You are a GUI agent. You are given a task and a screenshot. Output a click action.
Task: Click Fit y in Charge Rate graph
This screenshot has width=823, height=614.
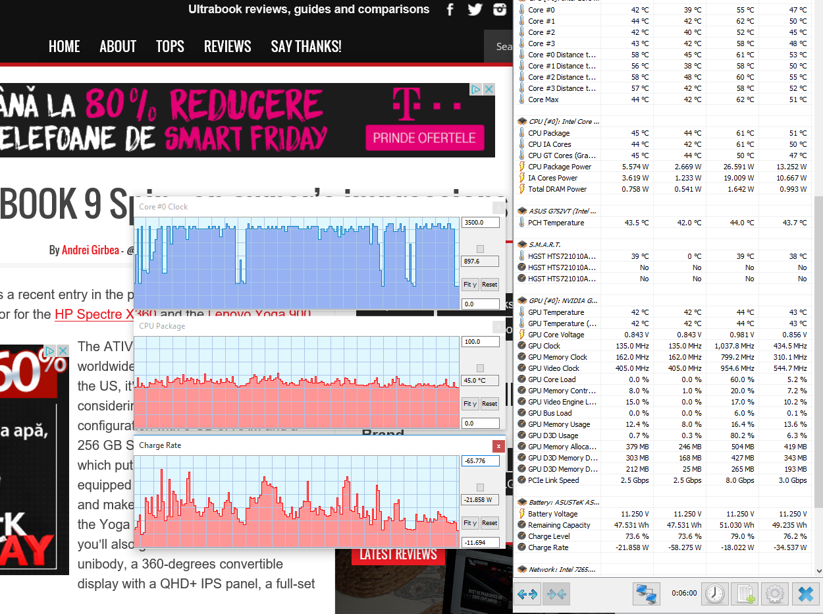(470, 523)
